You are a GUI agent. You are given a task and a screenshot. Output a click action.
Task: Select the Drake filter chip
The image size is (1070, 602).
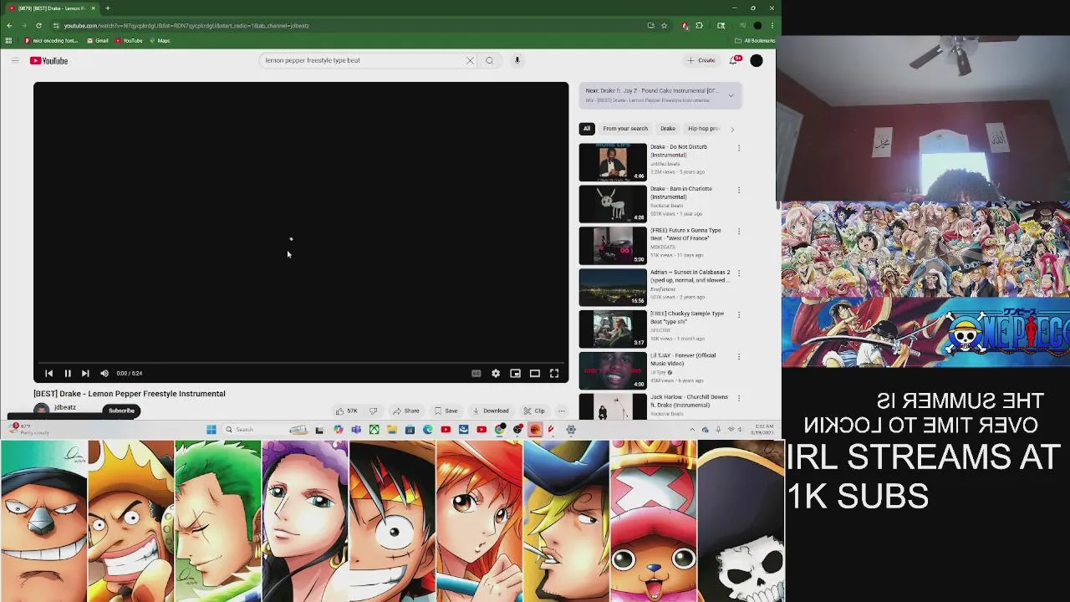(668, 129)
